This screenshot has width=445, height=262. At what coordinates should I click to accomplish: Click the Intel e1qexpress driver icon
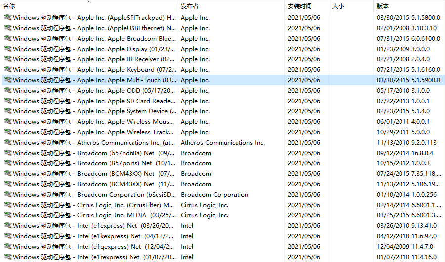point(8,246)
